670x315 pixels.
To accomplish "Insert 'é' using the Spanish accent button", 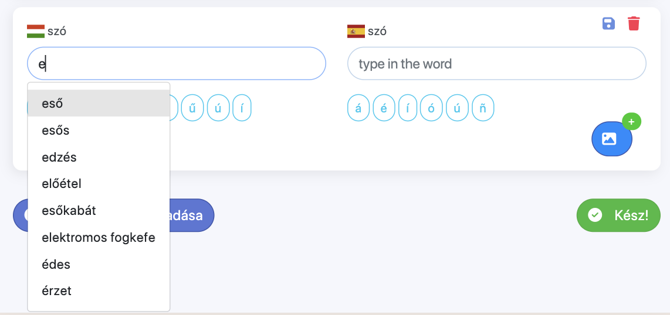I will pyautogui.click(x=384, y=108).
